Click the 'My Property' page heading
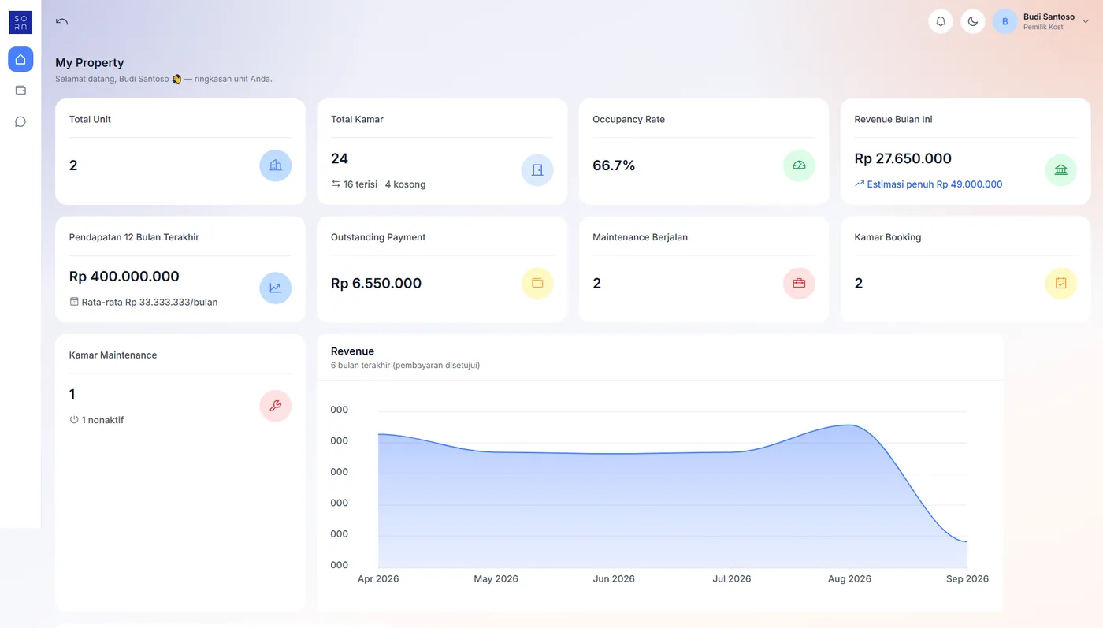 point(90,63)
